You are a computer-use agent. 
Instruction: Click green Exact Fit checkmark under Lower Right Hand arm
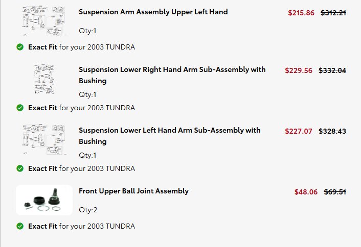tap(20, 108)
